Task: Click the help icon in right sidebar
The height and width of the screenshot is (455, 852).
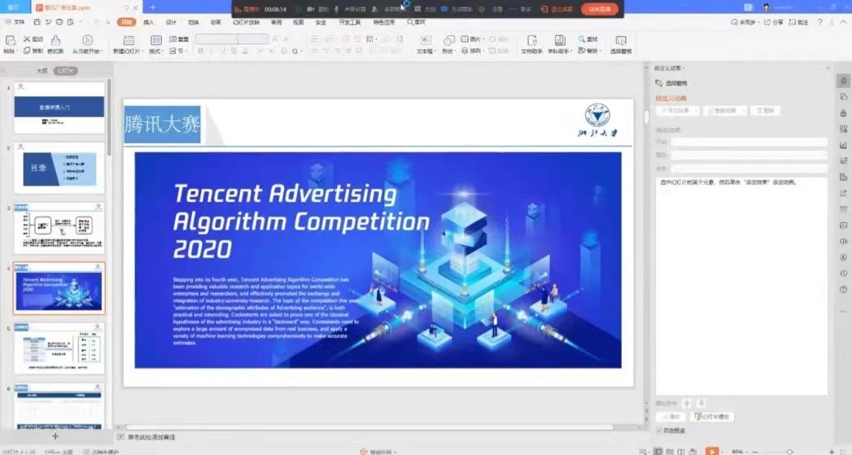Action: tap(843, 289)
